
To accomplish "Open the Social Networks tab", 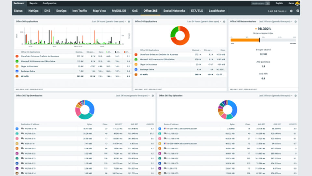I will point(174,11).
